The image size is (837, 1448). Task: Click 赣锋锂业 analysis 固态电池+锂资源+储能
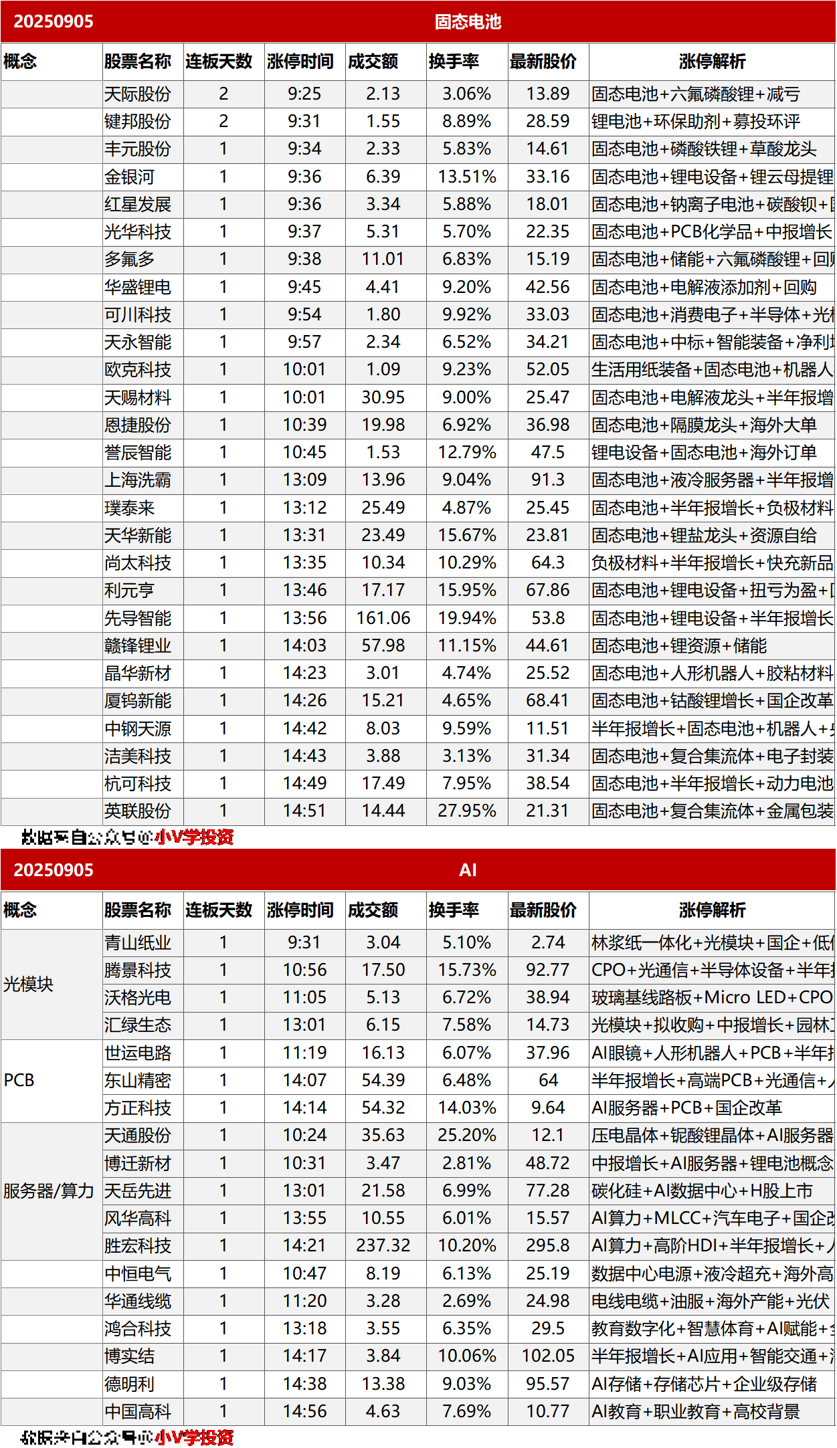pos(679,646)
